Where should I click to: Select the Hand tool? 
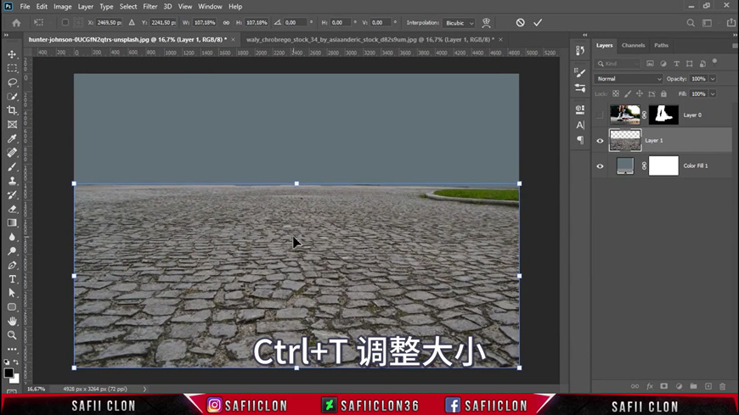tap(12, 322)
